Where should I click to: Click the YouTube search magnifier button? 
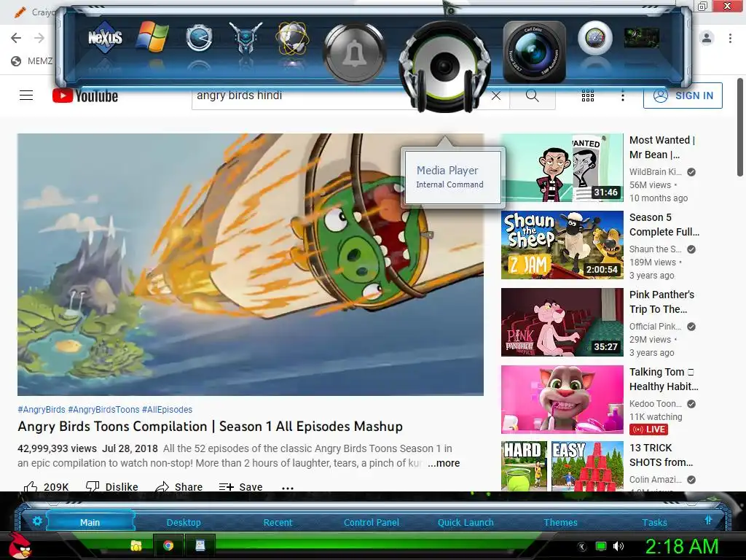click(x=533, y=96)
